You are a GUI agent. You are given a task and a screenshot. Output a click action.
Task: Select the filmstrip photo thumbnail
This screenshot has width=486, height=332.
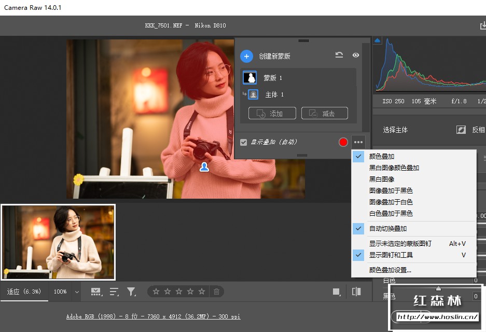click(x=58, y=242)
